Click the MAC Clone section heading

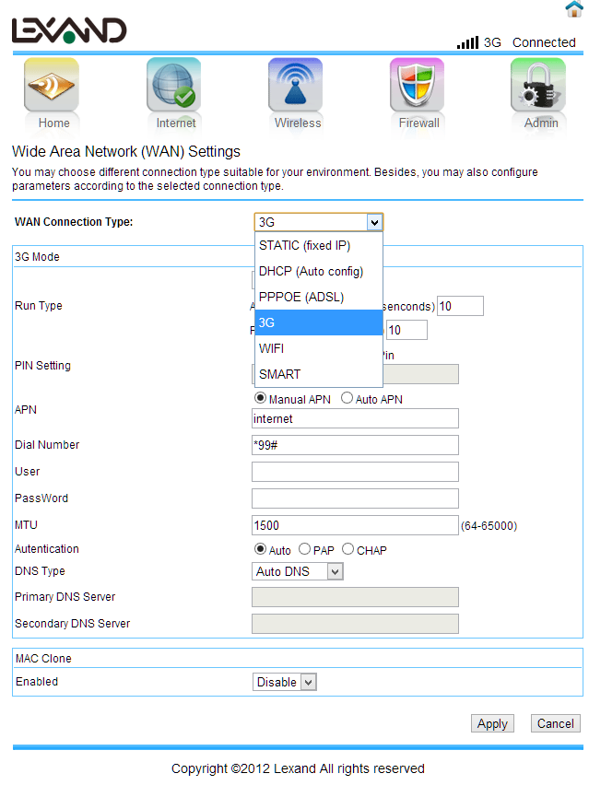pyautogui.click(x=43, y=658)
